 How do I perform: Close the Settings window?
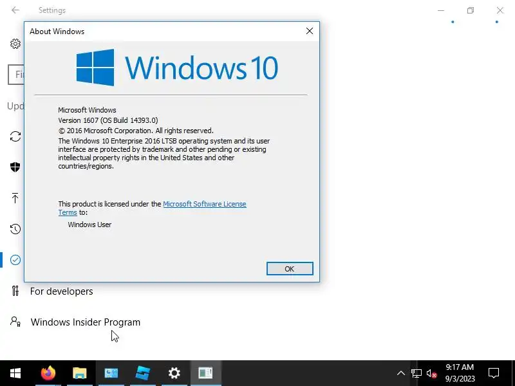[500, 10]
